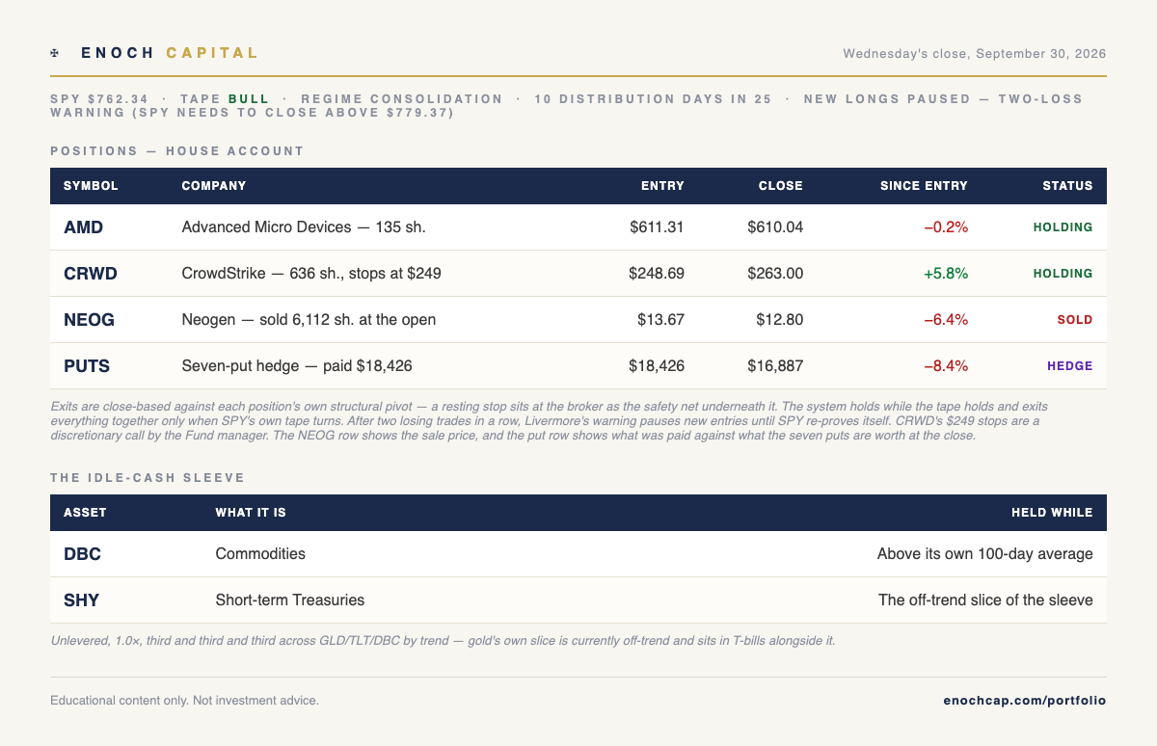
Task: Click the CRWD symbol cell
Action: tap(91, 274)
